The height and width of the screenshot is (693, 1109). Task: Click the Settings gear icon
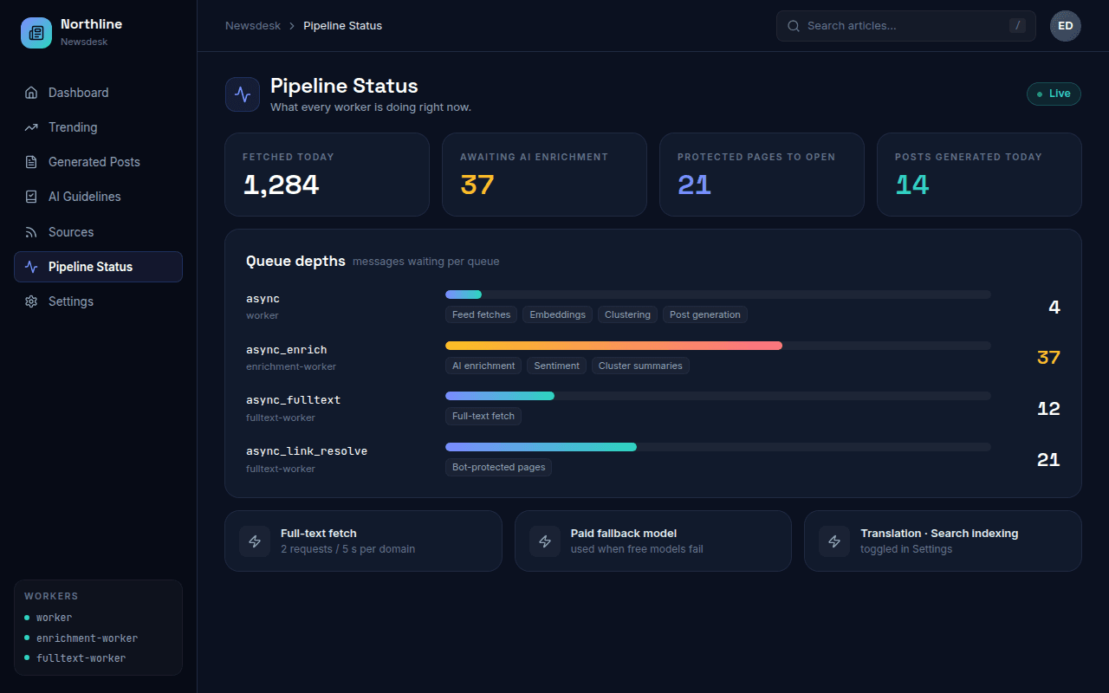coord(31,301)
